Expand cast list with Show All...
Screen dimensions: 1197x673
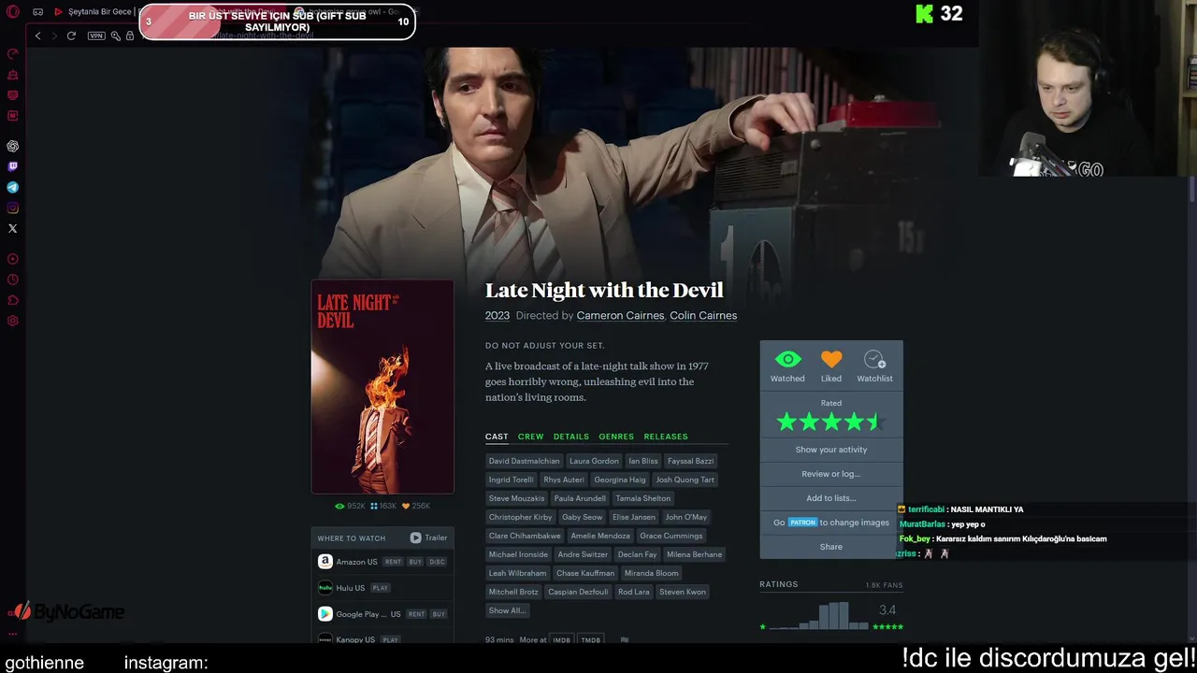(507, 610)
